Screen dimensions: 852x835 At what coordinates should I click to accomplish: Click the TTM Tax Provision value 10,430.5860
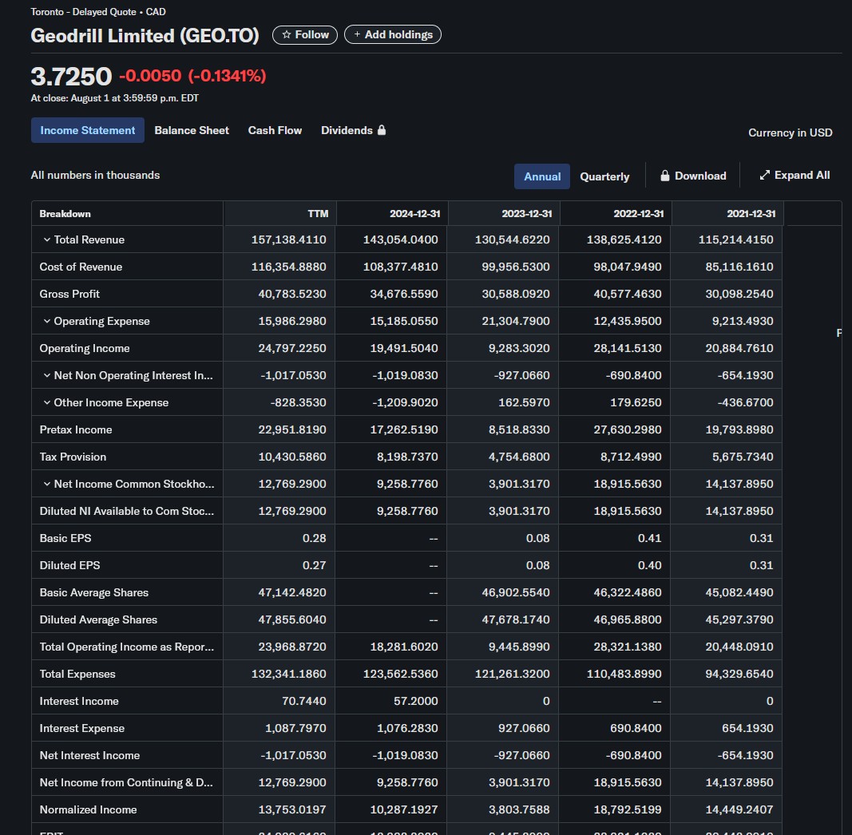pyautogui.click(x=292, y=457)
